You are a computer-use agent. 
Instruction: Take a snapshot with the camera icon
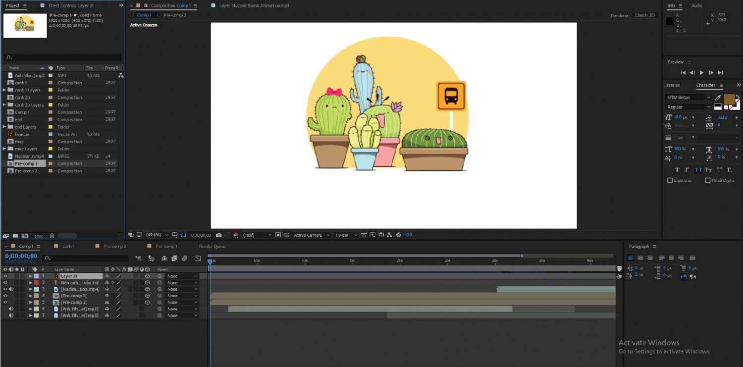pyautogui.click(x=219, y=235)
